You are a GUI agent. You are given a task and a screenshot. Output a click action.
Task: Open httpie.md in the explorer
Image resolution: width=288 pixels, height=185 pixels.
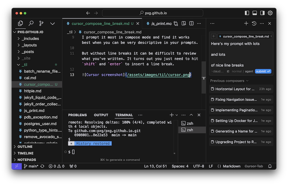click(x=37, y=91)
